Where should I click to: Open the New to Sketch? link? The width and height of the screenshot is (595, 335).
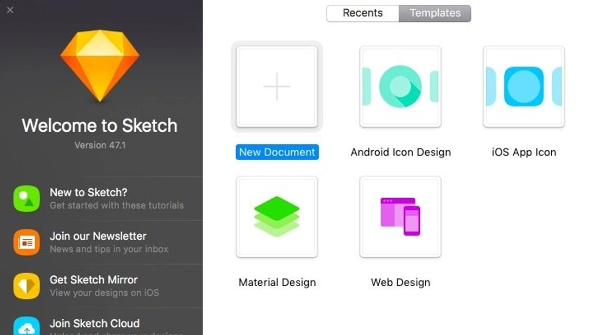coord(89,192)
